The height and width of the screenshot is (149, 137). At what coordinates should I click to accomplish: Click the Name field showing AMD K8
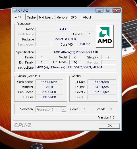(65, 29)
